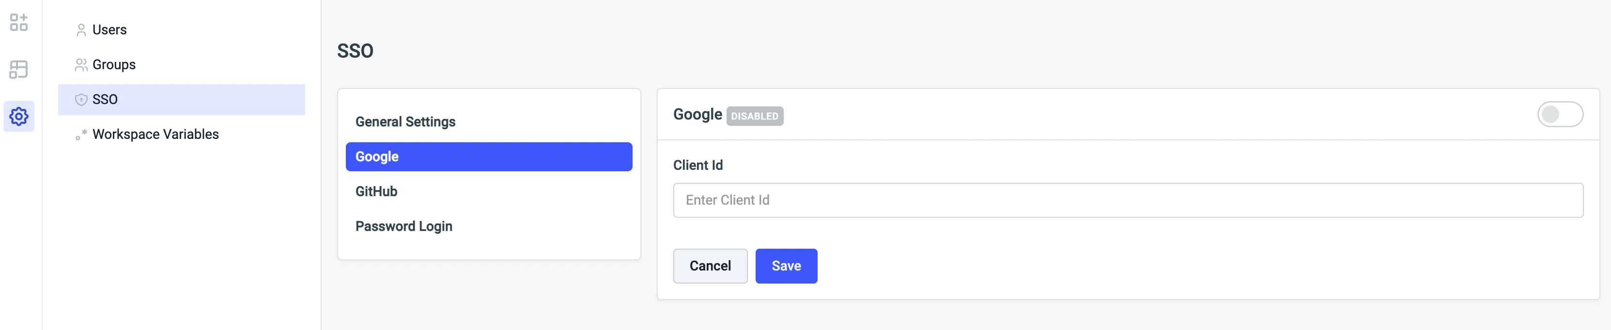
Task: Click the Google title in the settings panel header
Action: point(697,114)
